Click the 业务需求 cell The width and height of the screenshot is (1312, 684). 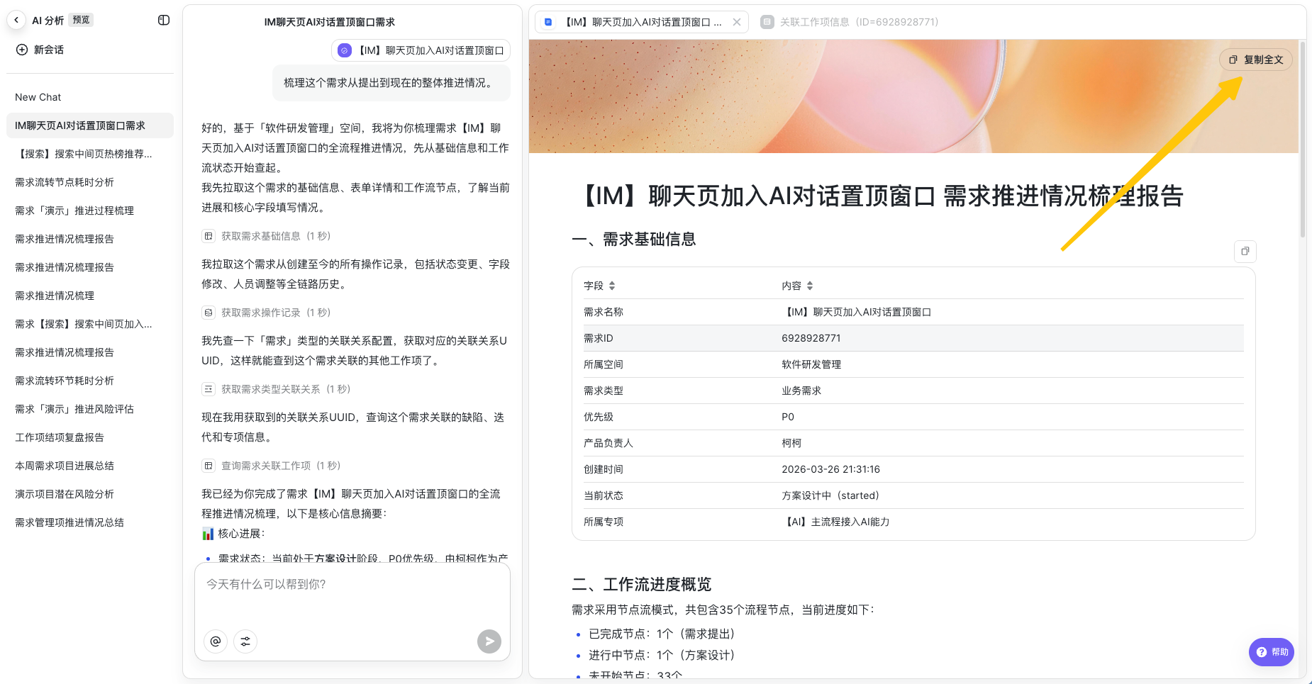(x=801, y=391)
